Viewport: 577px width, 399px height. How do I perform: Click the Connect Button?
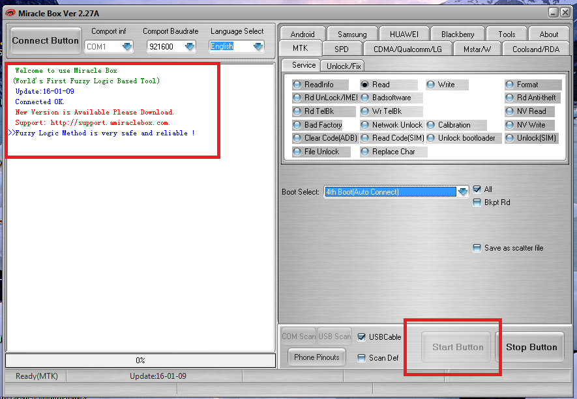pyautogui.click(x=45, y=40)
